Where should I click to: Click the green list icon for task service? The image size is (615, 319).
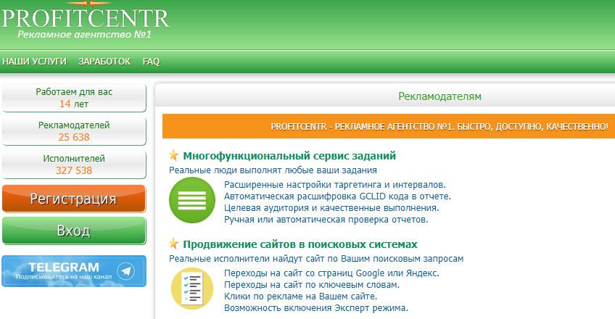192,200
